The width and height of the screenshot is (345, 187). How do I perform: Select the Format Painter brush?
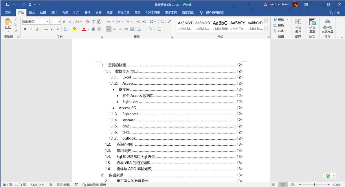(x=16, y=31)
